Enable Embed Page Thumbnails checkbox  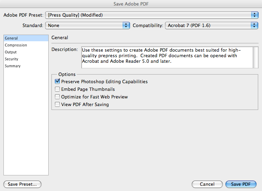tap(57, 89)
